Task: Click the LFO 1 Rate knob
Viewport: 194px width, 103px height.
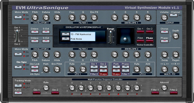Action: 72,69
